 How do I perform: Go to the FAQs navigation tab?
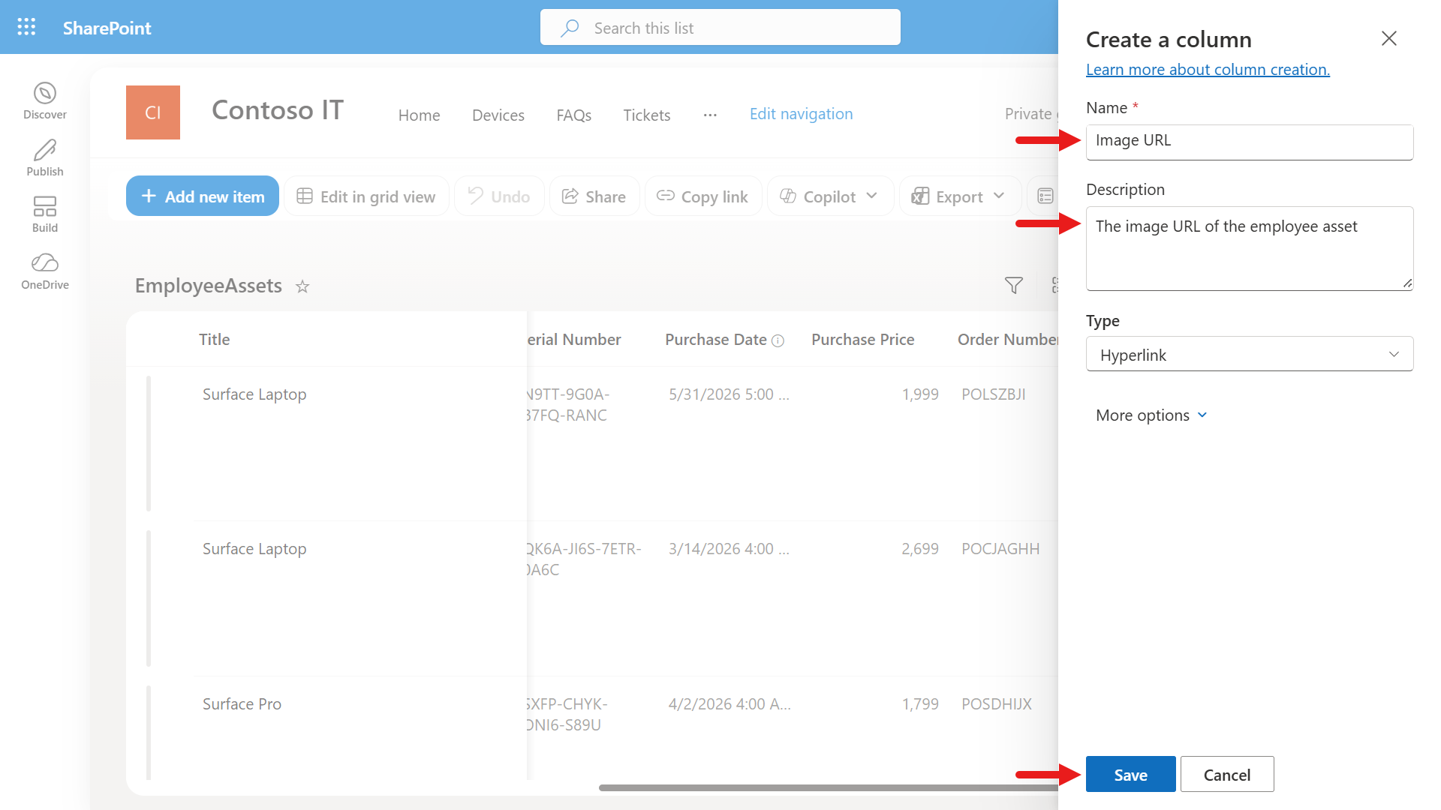point(574,115)
